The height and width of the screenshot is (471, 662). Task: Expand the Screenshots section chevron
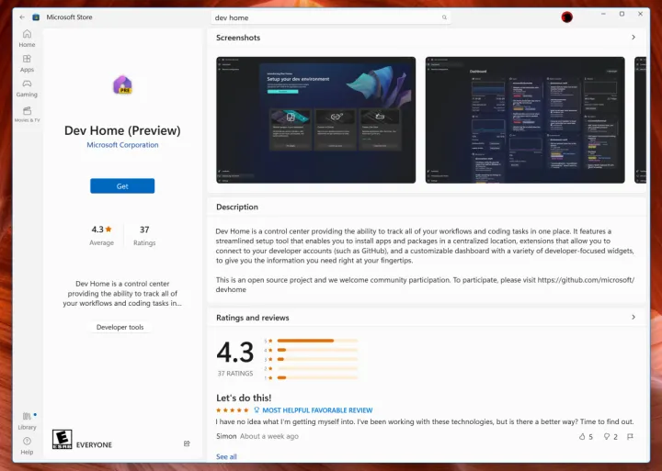633,38
